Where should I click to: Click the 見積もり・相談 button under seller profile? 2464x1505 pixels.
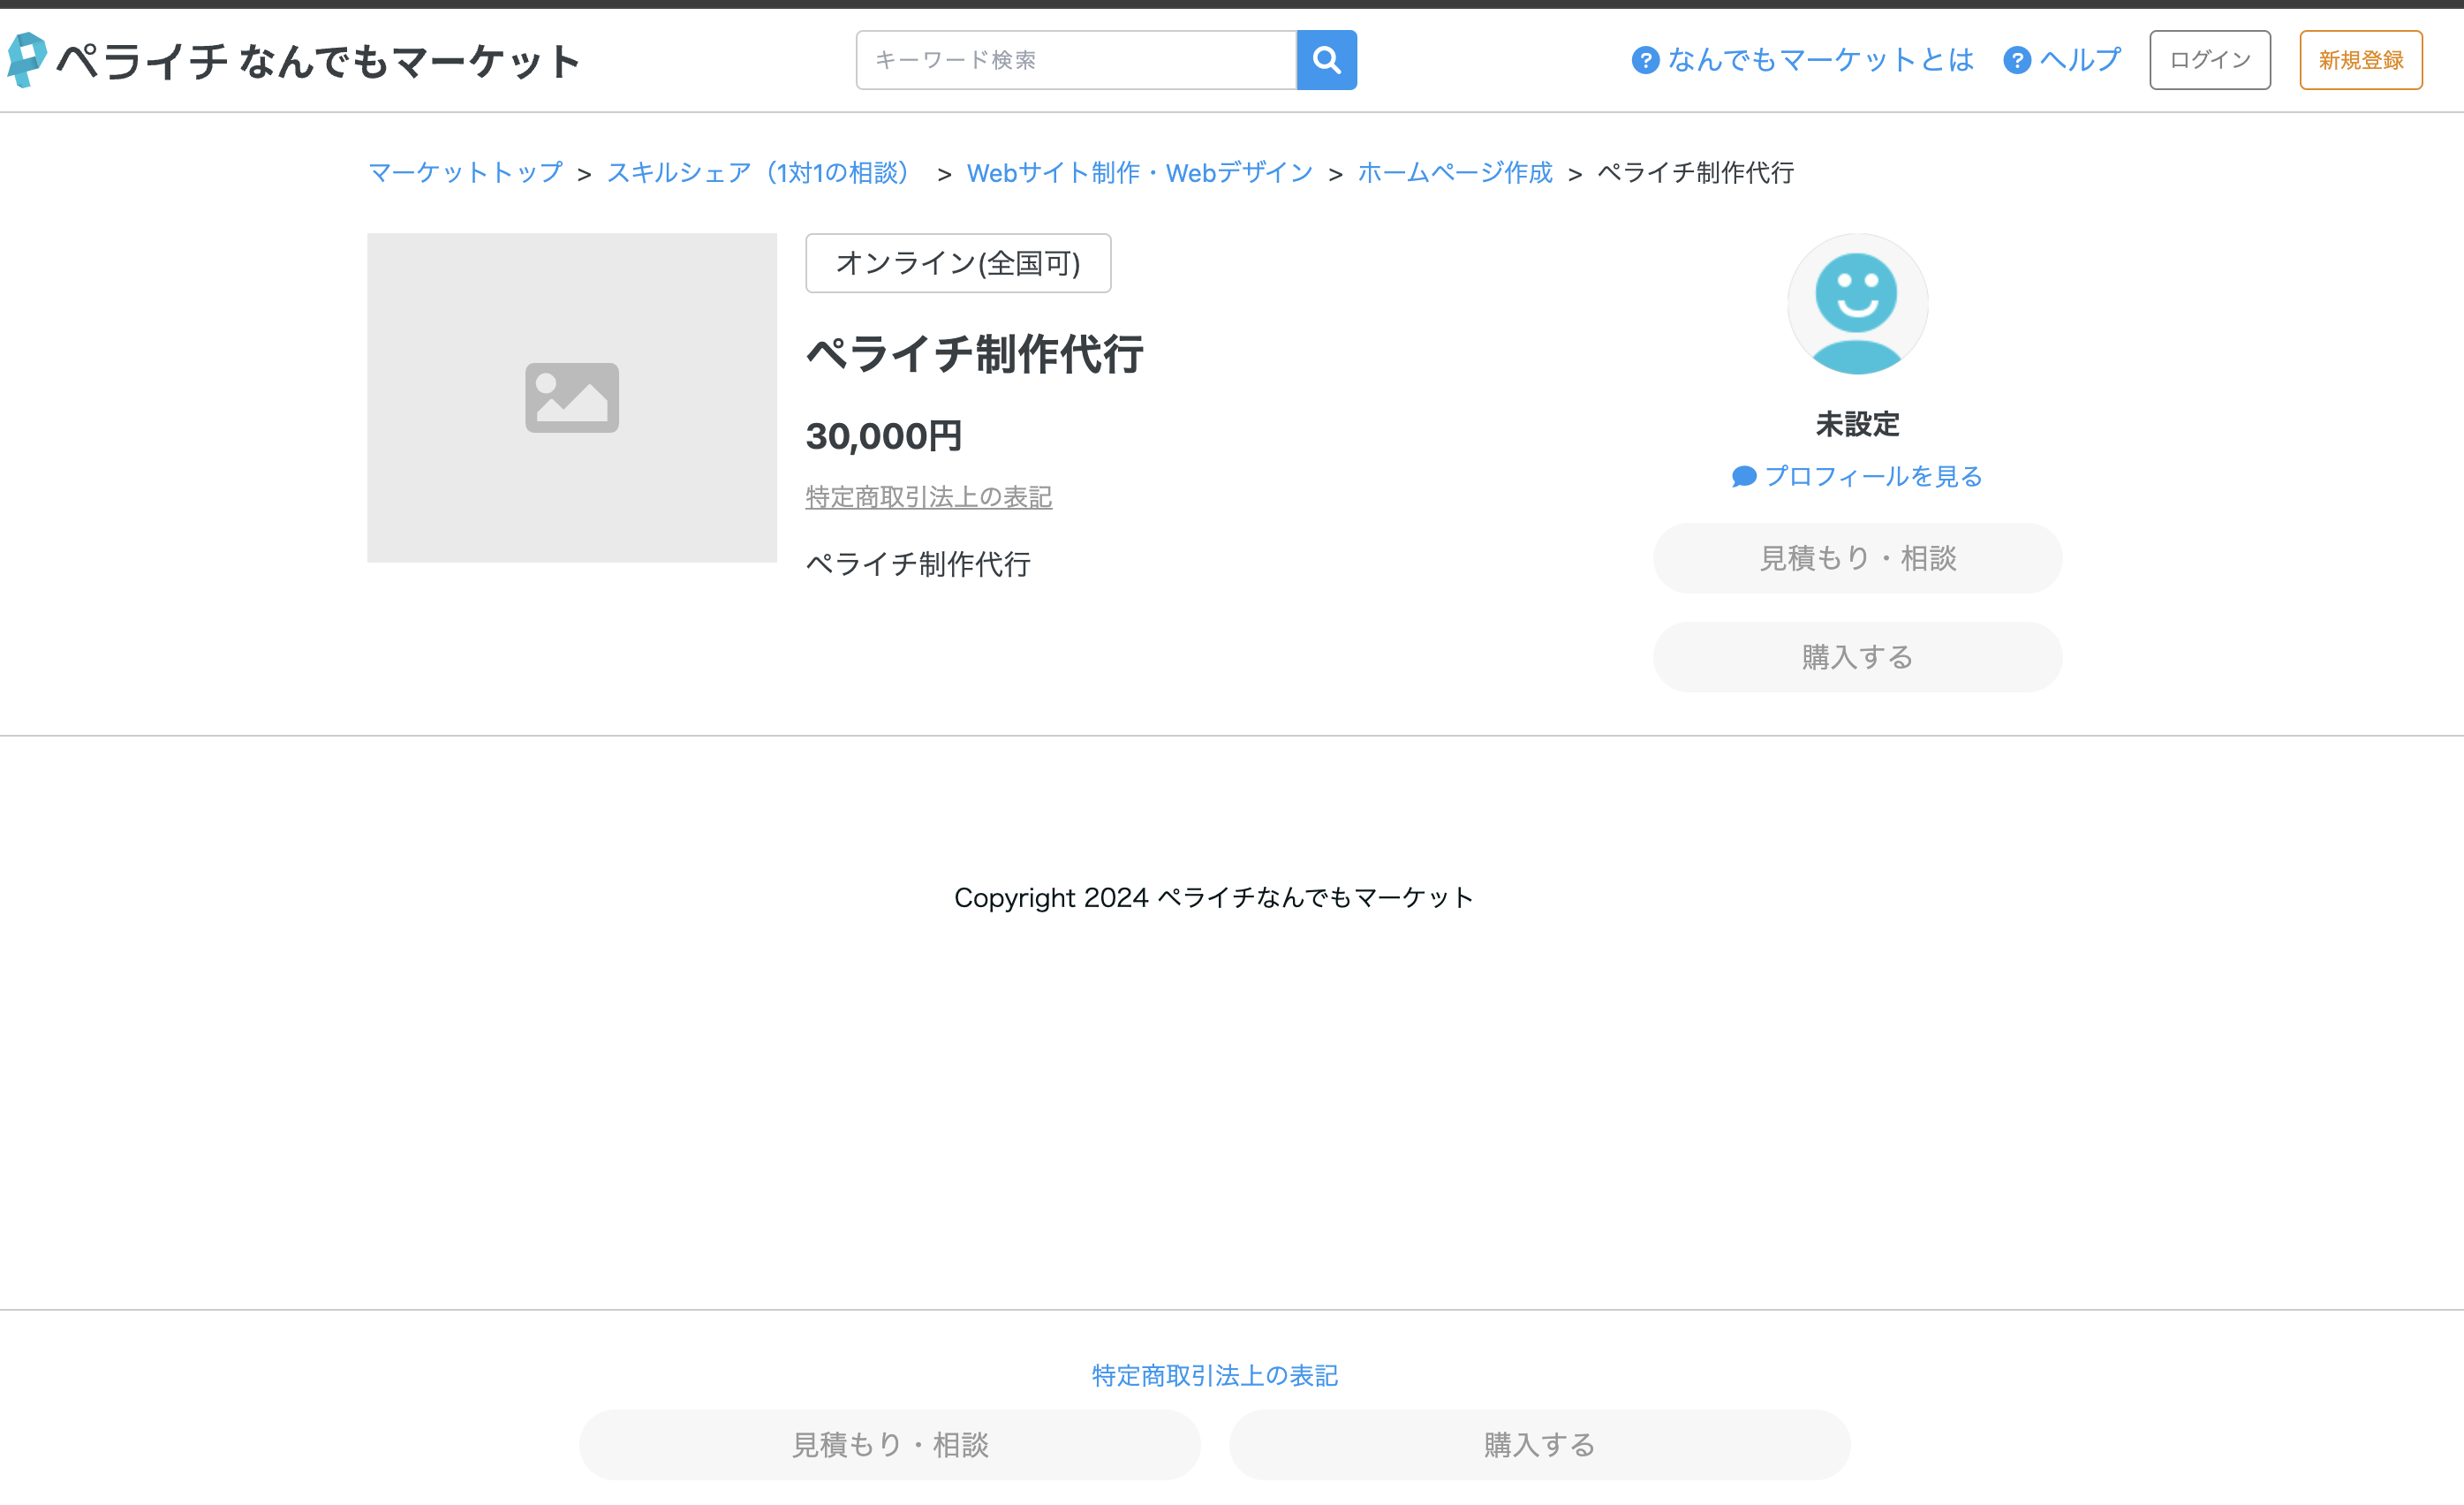coord(1857,558)
